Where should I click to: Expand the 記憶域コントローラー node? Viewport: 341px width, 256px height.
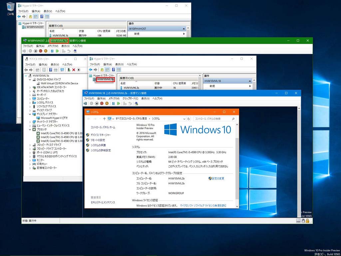click(x=30, y=168)
